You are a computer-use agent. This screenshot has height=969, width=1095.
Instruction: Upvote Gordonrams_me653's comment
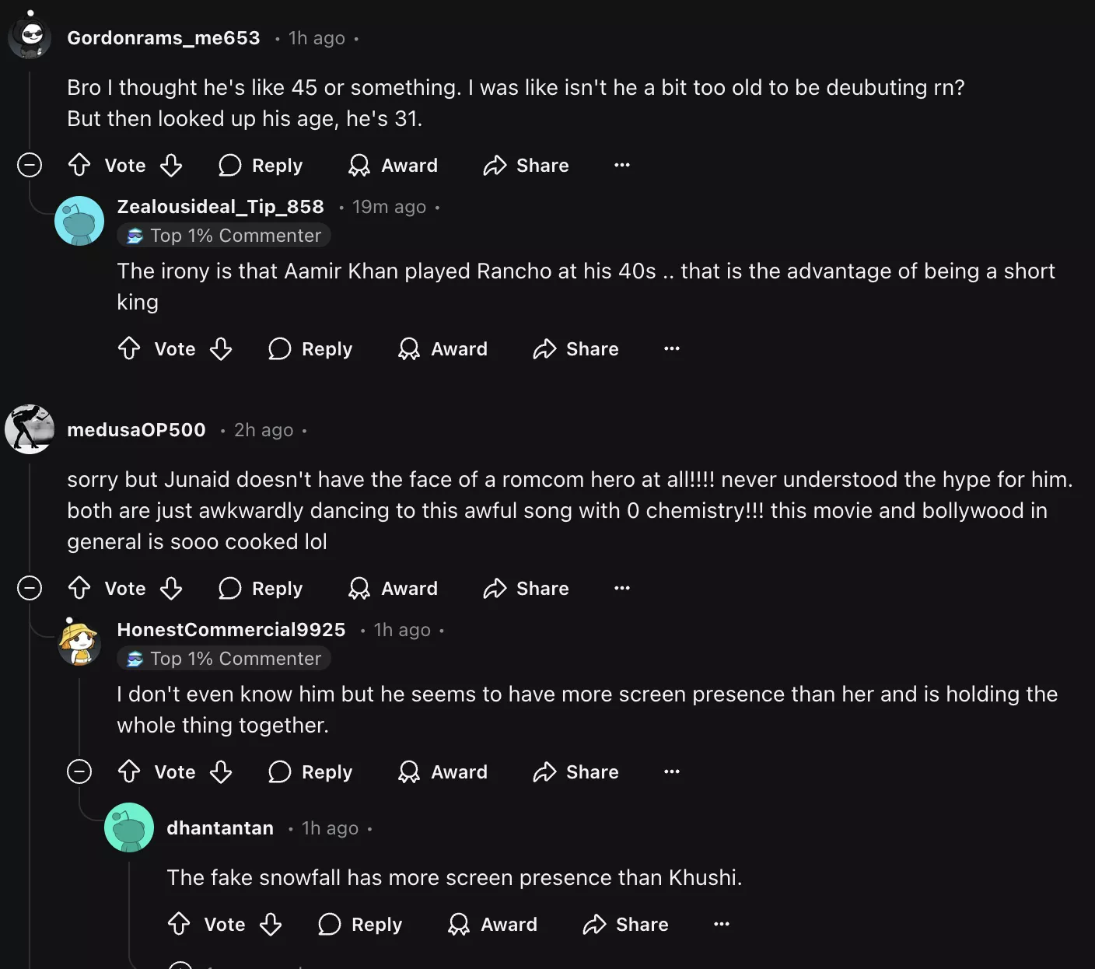[x=79, y=165]
